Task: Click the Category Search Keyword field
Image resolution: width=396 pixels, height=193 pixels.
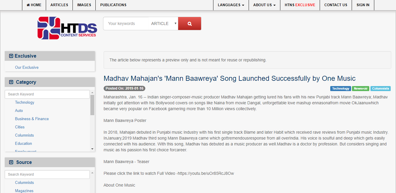Action: coord(47,94)
